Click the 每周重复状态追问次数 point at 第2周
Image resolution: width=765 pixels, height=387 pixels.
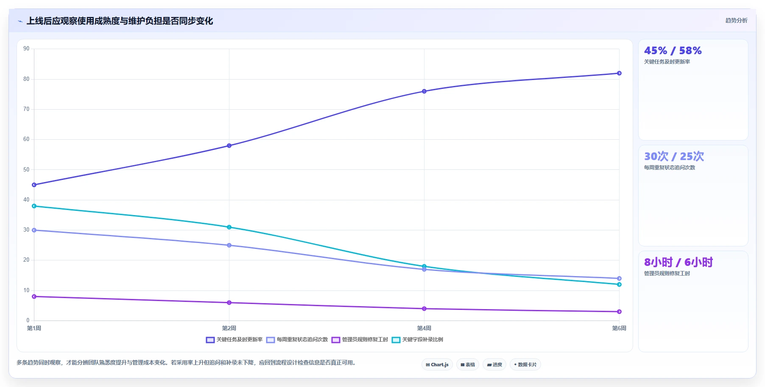[229, 245]
